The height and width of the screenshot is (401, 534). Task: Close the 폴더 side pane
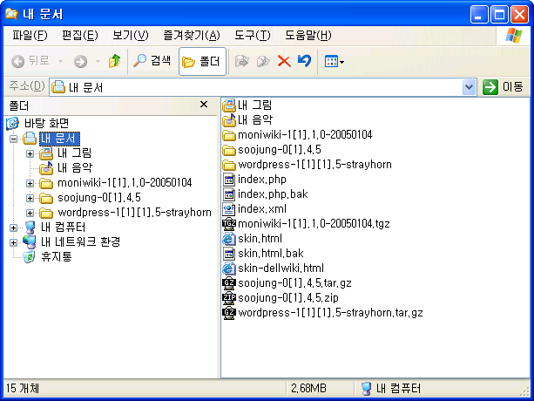pyautogui.click(x=204, y=105)
